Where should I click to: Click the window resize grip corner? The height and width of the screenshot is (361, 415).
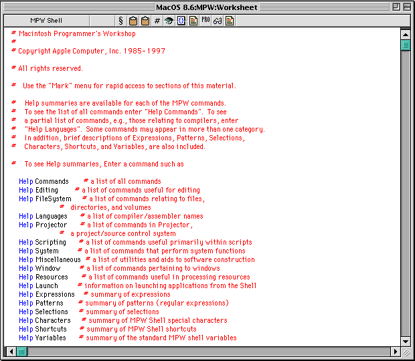406,351
